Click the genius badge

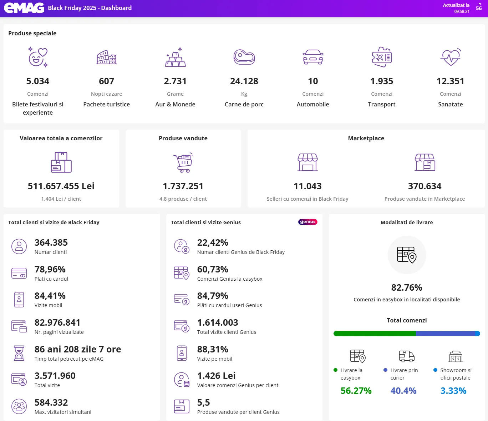pyautogui.click(x=307, y=222)
